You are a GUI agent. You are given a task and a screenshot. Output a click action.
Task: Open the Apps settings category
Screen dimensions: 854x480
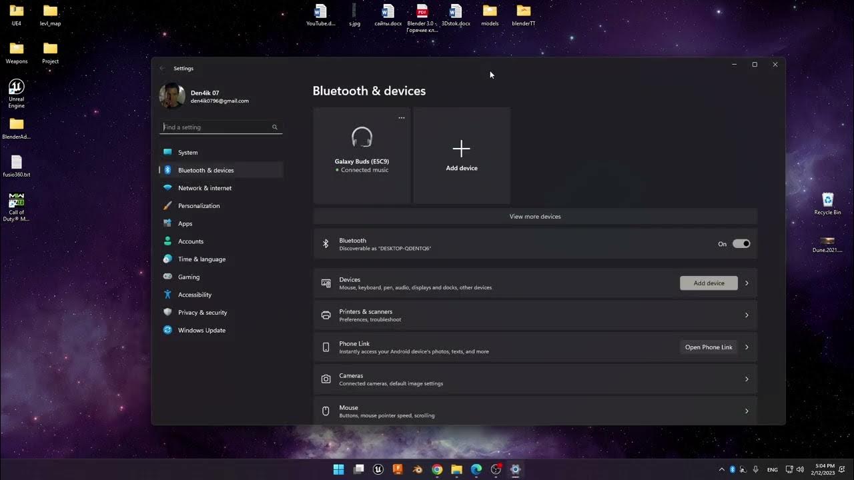(x=221, y=223)
